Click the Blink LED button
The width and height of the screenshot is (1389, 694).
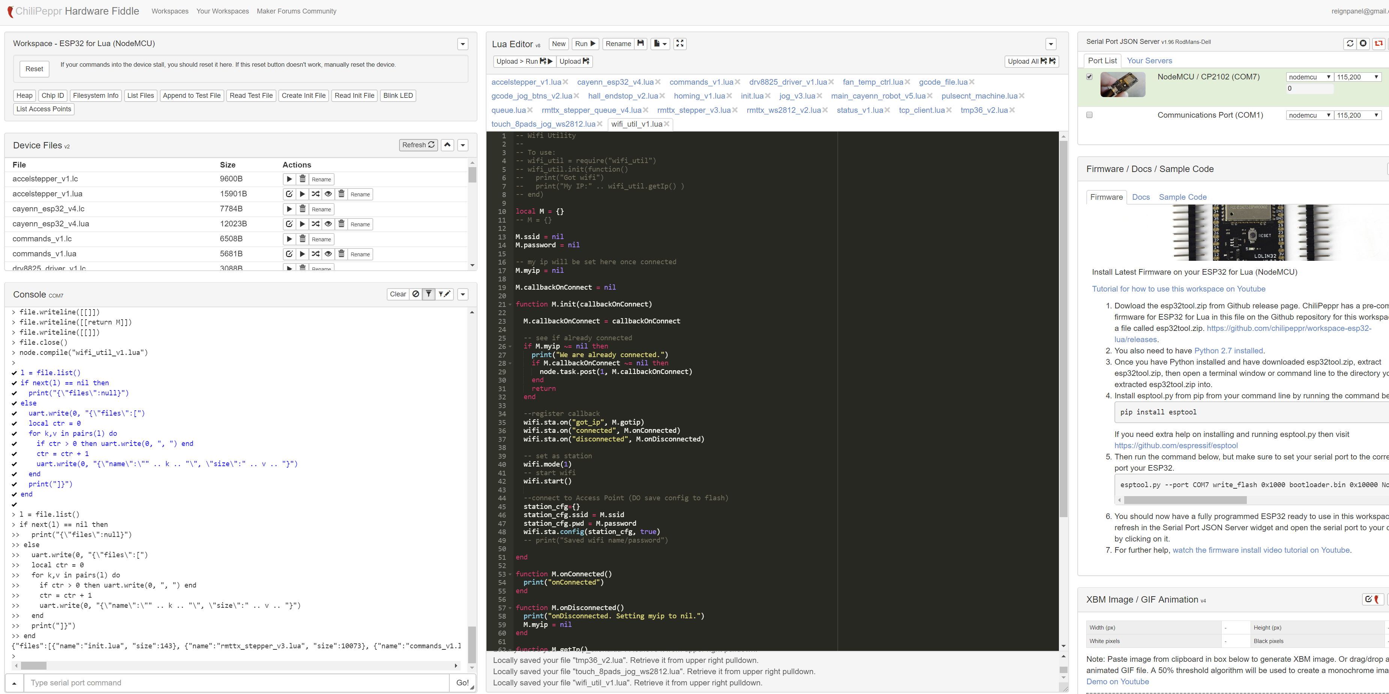398,96
